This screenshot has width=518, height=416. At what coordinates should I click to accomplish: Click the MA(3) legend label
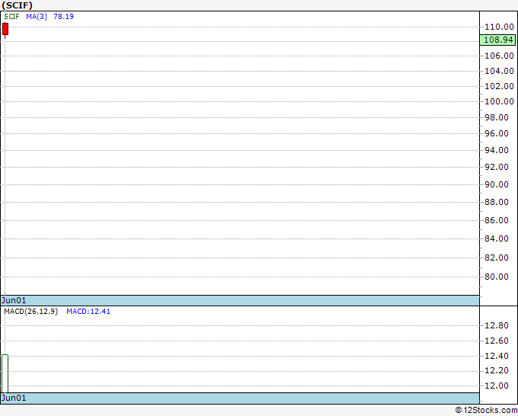37,17
